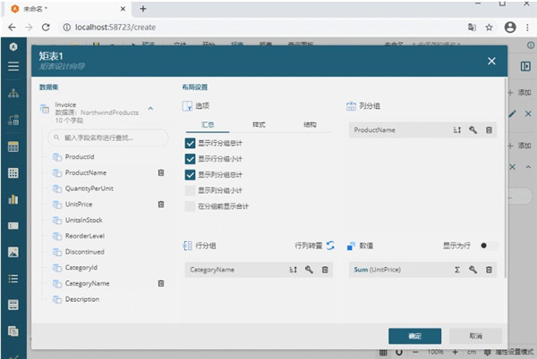Delete the CategoryName row group

coord(325,270)
